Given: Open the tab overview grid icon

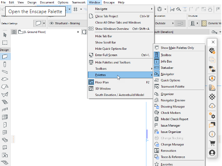Looking at the screenshot, I should [14, 32].
